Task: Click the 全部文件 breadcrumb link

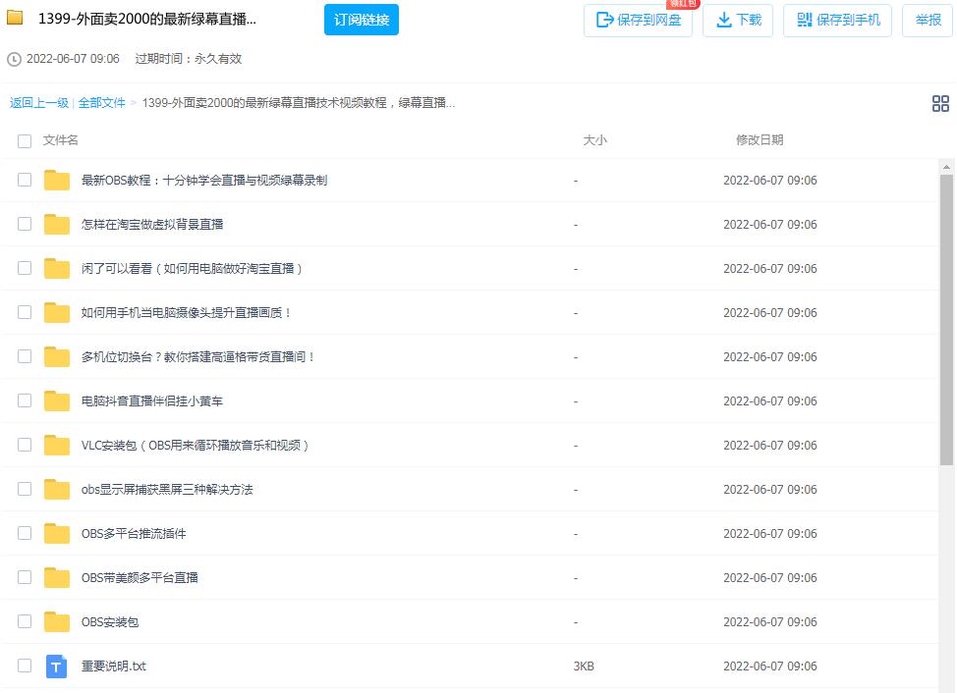Action: tap(101, 103)
